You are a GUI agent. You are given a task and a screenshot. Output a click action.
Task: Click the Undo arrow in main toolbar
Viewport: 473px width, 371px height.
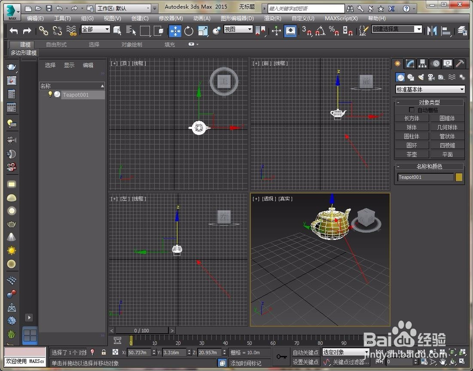coord(14,31)
